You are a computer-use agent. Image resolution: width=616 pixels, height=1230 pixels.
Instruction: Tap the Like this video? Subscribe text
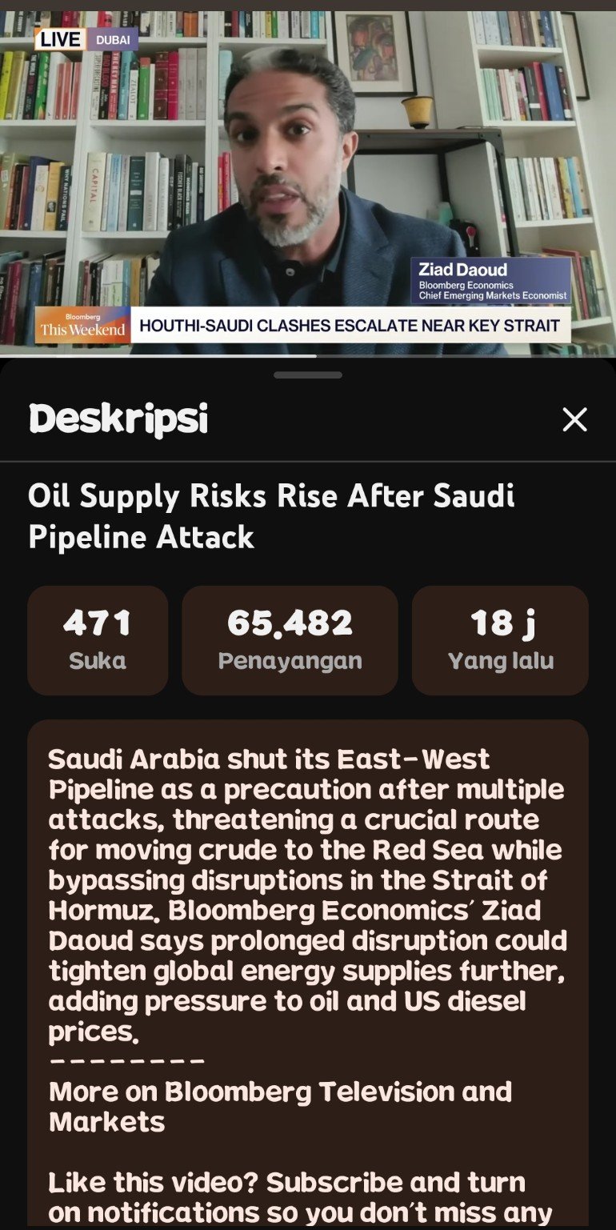tap(287, 1197)
